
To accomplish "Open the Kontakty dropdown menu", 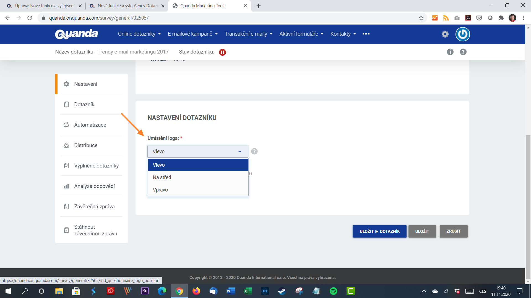I will pos(343,34).
